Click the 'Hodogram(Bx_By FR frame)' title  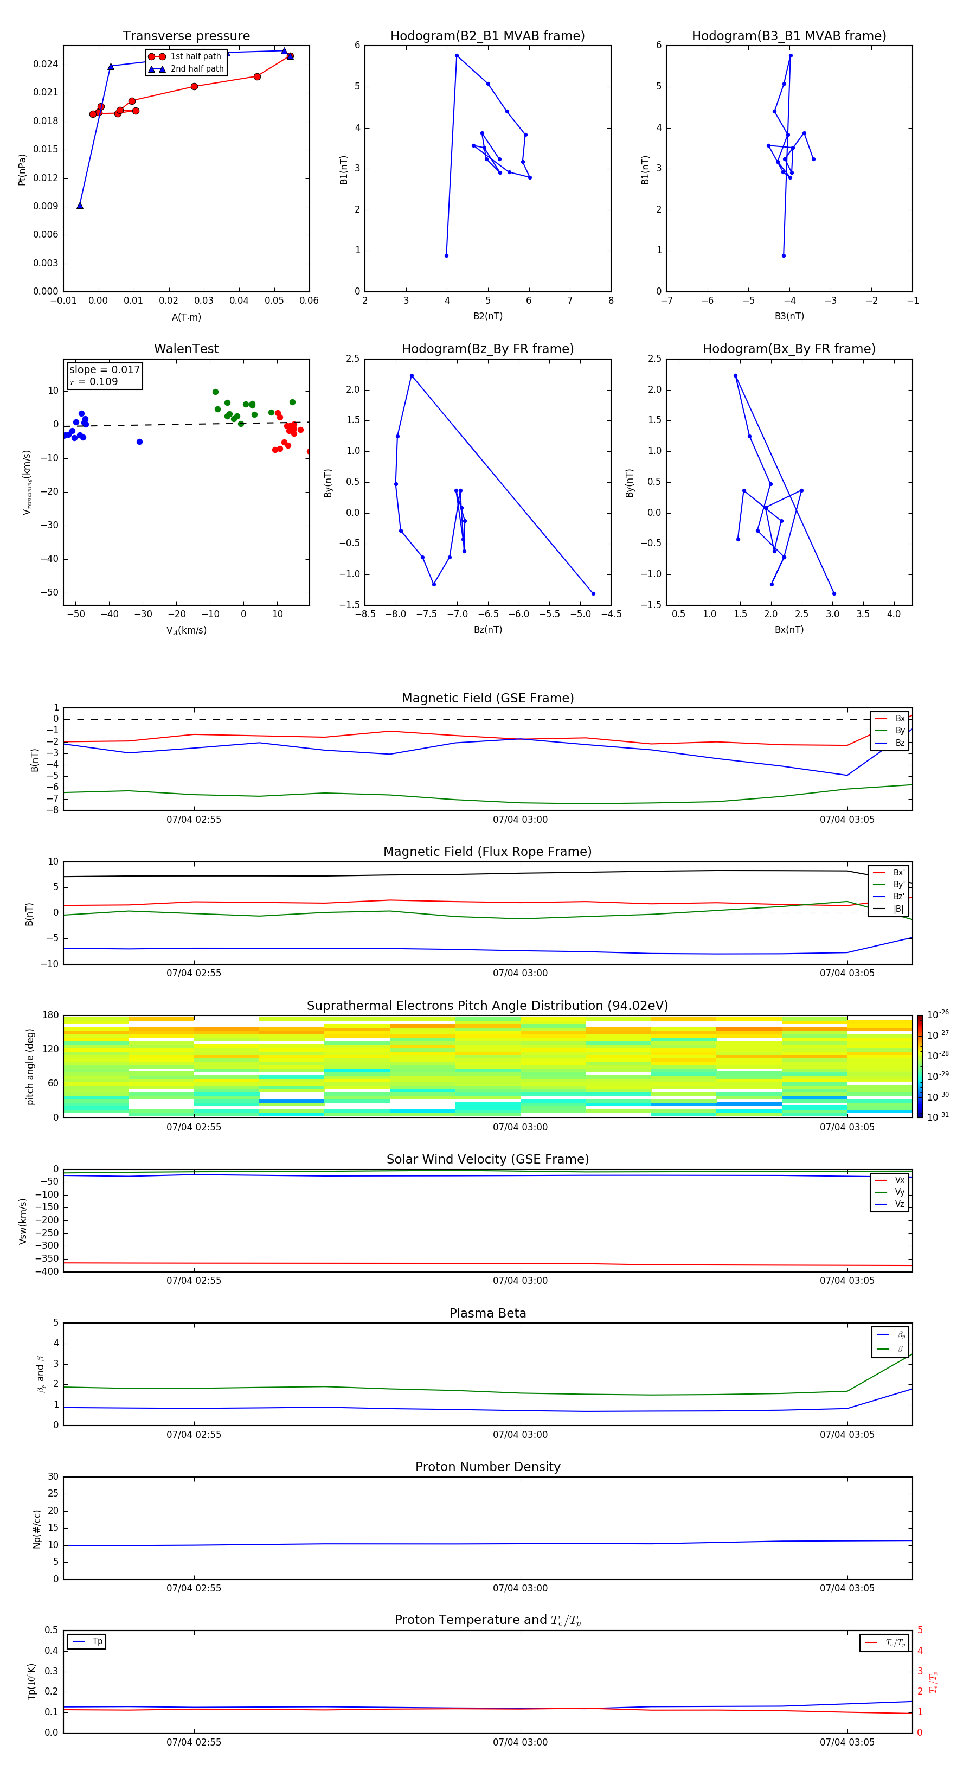[789, 349]
